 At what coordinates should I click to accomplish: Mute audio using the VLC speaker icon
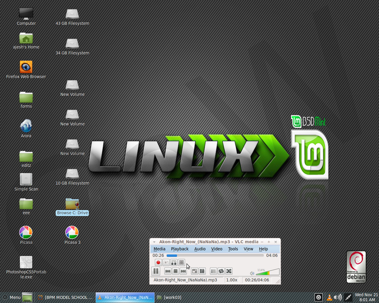(252, 273)
